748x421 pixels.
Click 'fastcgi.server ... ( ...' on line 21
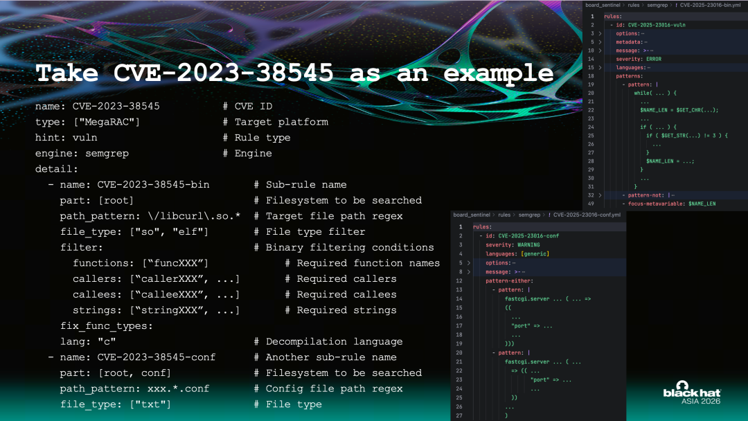click(x=543, y=362)
